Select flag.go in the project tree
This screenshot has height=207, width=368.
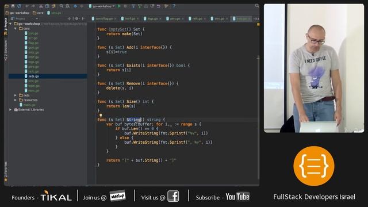(33, 43)
